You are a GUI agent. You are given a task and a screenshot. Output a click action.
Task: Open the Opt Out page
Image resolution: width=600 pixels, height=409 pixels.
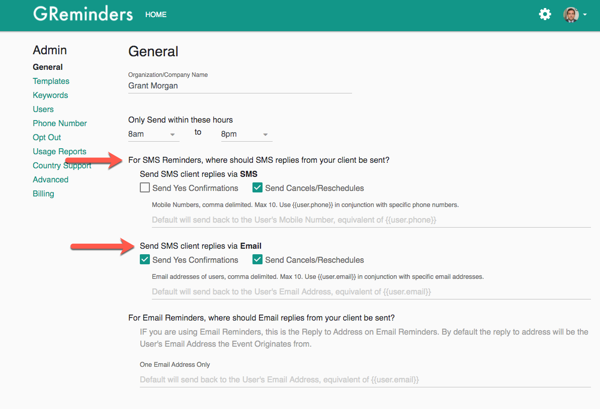point(47,137)
